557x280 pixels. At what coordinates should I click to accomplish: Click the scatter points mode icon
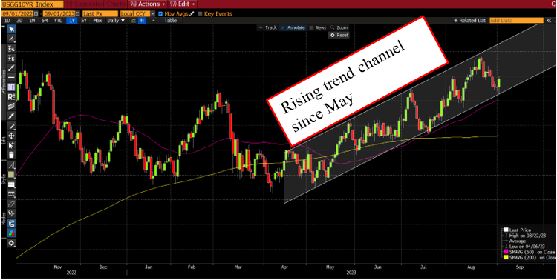click(11, 214)
